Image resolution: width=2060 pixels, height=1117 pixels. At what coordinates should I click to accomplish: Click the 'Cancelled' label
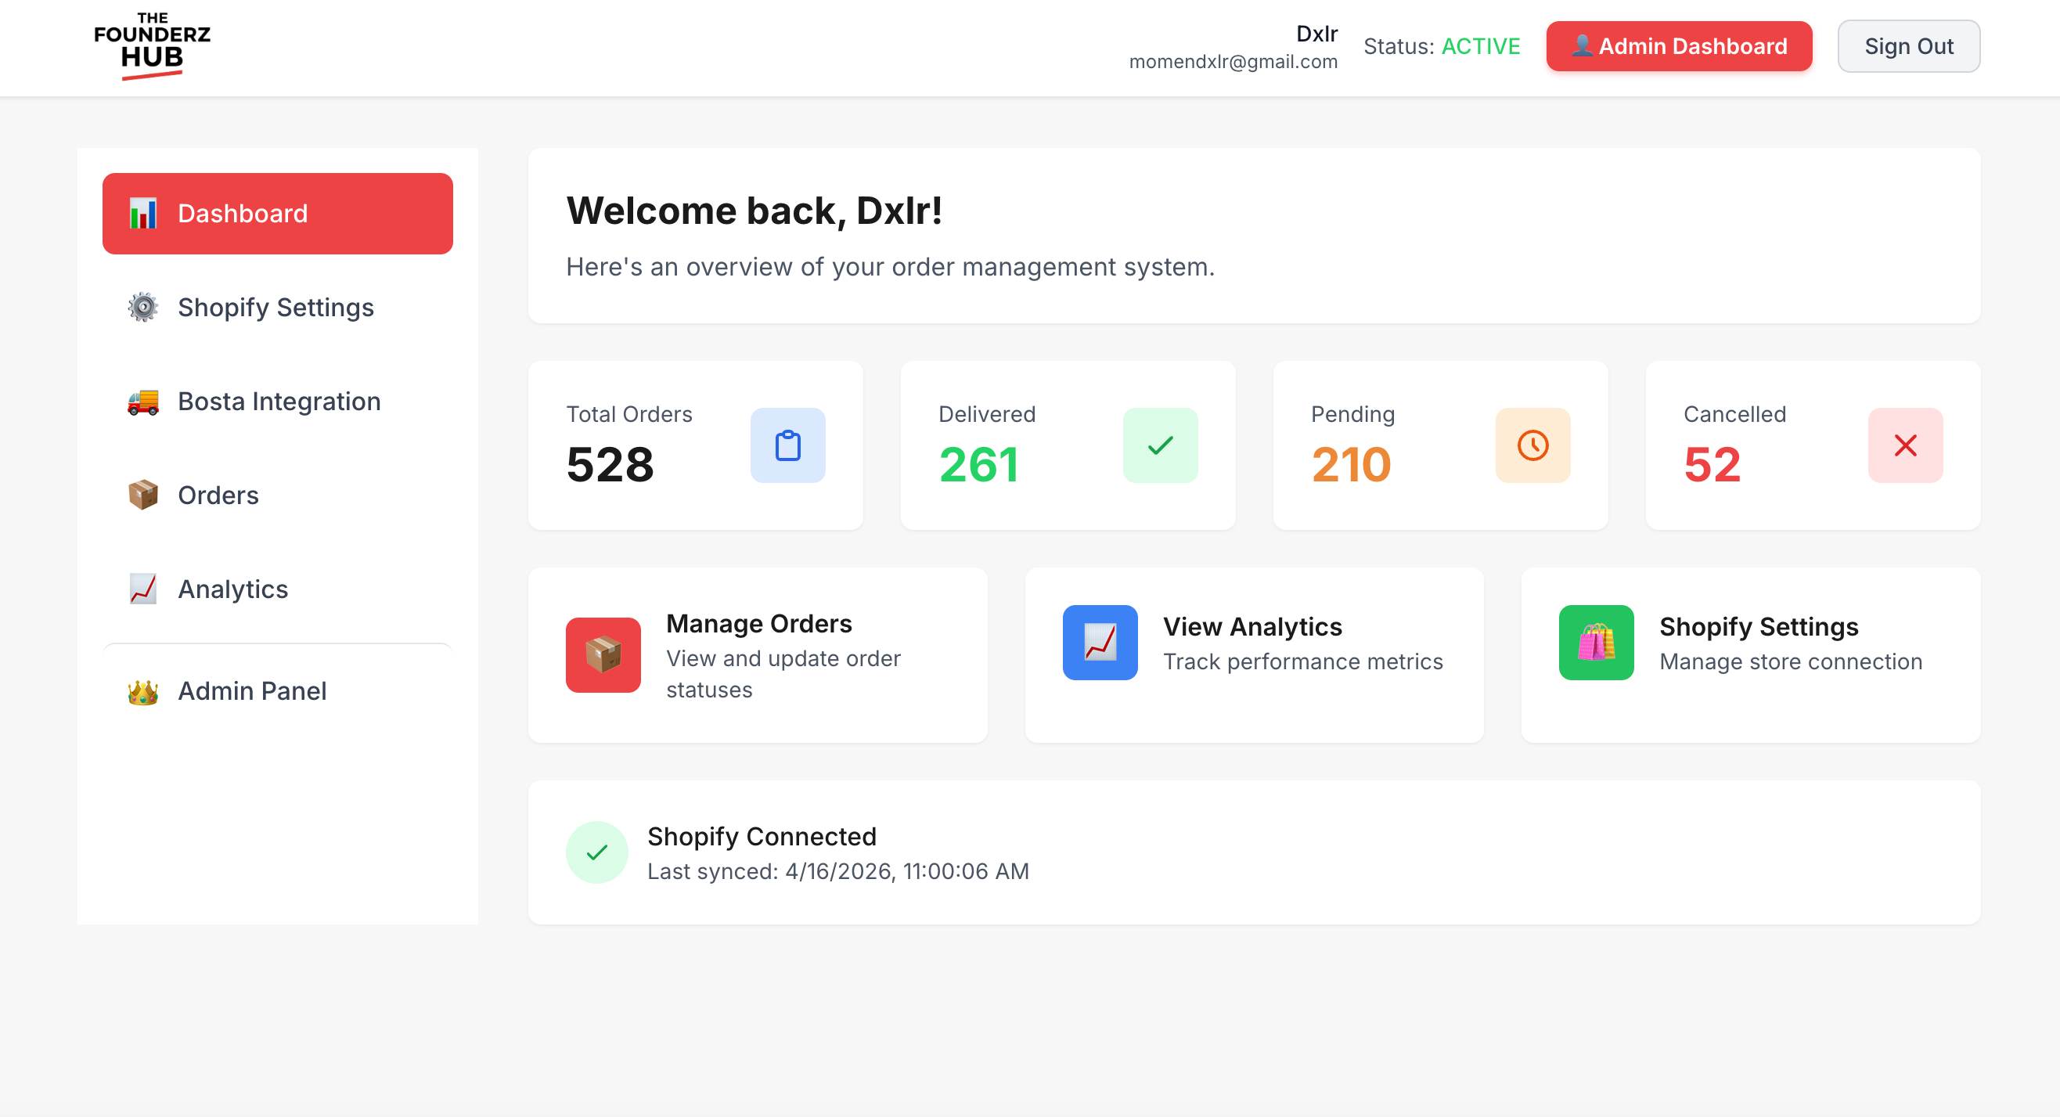[x=1734, y=414]
